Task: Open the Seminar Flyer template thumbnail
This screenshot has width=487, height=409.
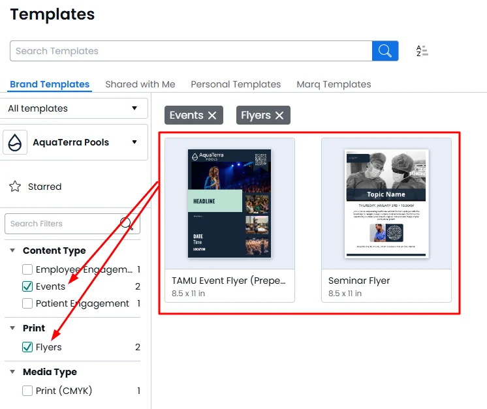Action: coord(386,204)
